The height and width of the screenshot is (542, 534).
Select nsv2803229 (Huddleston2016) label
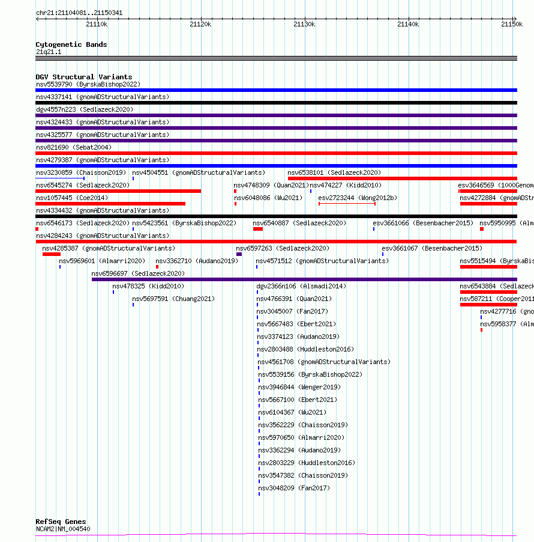point(307,463)
